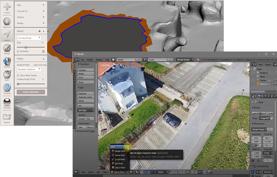Select the Flat shading option
This screenshot has height=177, width=277.
(90, 119)
